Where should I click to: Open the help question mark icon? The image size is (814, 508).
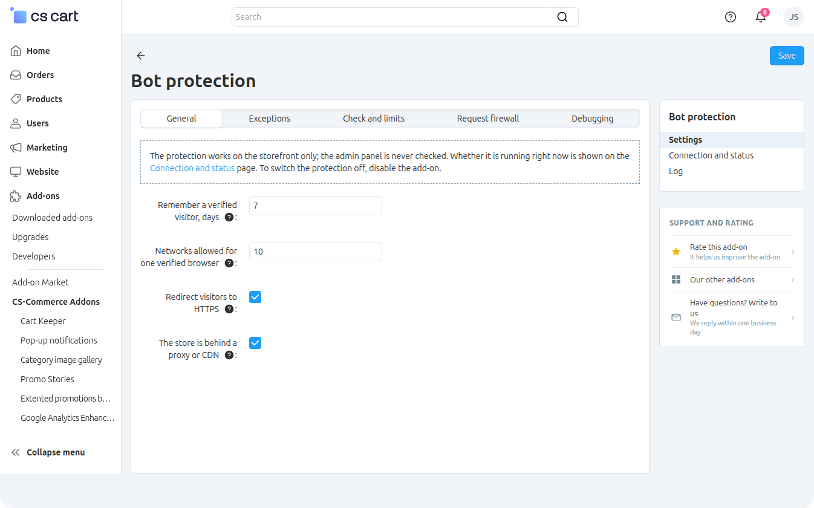coord(731,17)
